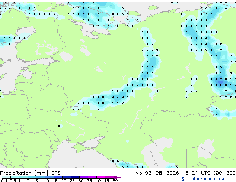Click the '15' legend scale label
The image size is (236, 182).
pos(55,181)
